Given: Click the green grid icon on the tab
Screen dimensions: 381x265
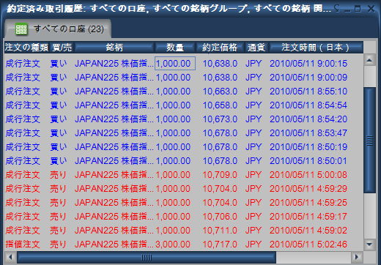Looking at the screenshot, I should (21, 29).
